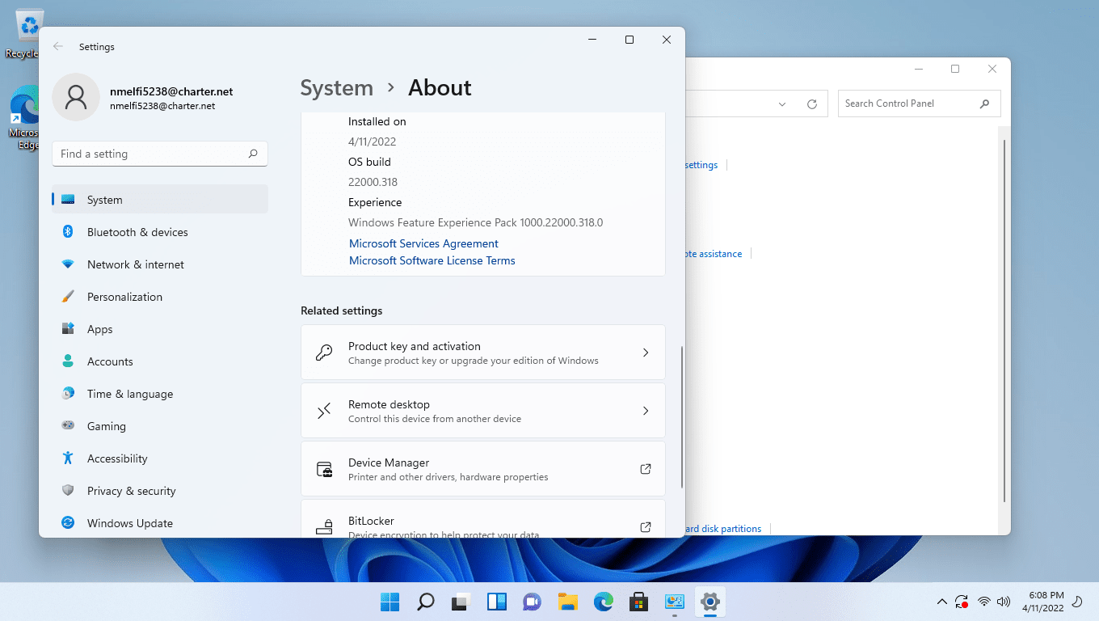The image size is (1099, 621).
Task: Click the BitLocker lock icon
Action: point(324,527)
